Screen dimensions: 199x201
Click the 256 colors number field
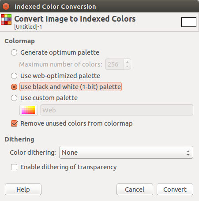click(x=115, y=64)
